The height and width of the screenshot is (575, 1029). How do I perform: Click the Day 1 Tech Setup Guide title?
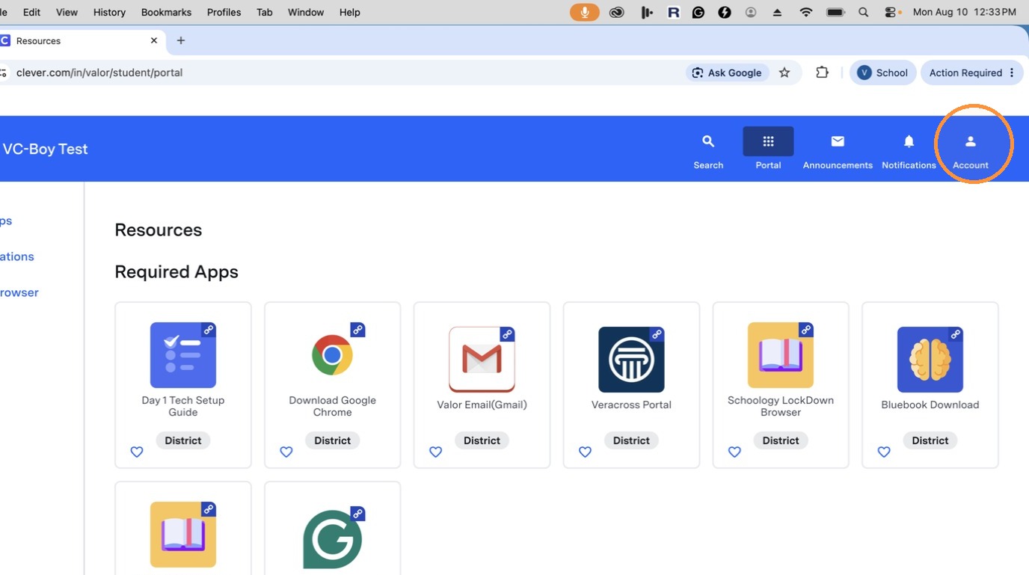pyautogui.click(x=183, y=406)
